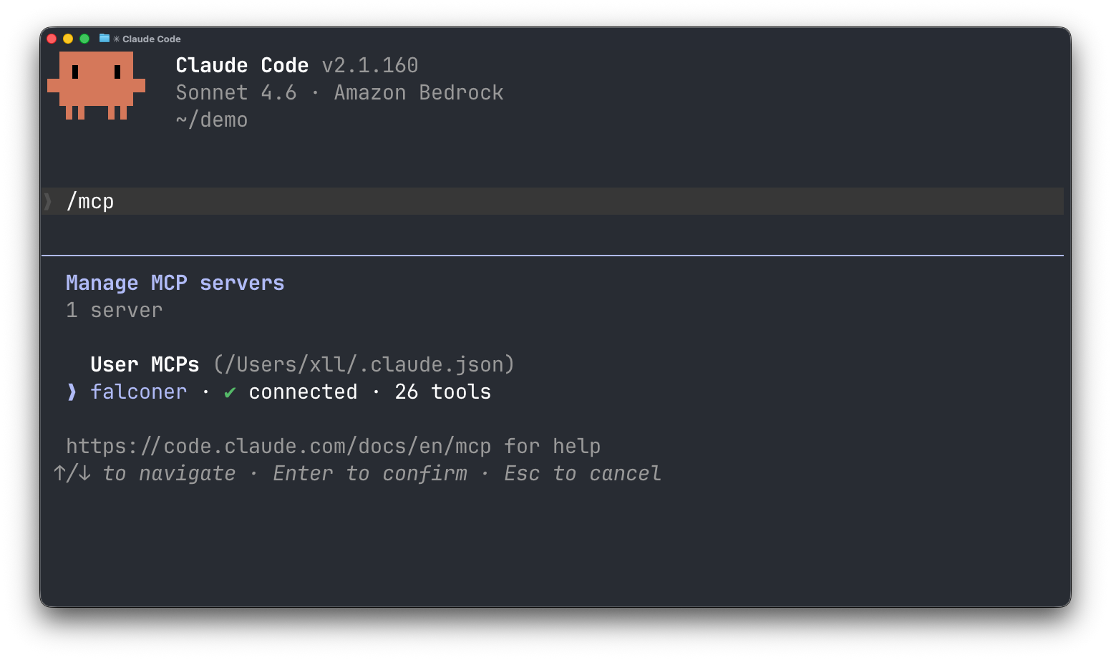This screenshot has height=660, width=1111.
Task: Click the 'connected' status text
Action: pyautogui.click(x=303, y=392)
